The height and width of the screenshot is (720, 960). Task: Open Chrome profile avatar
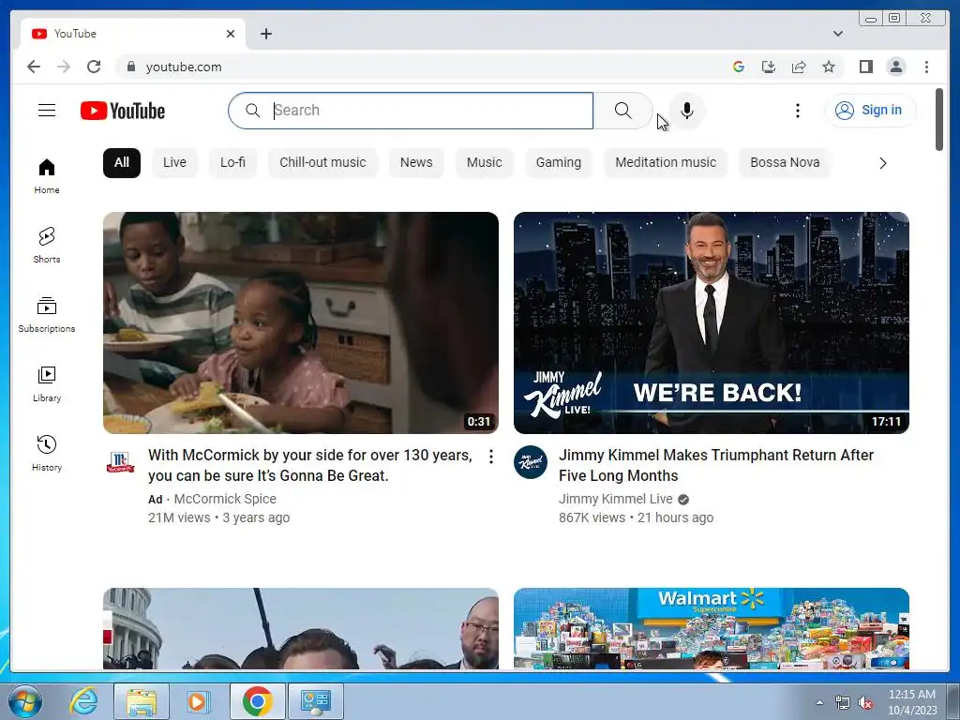coord(896,67)
